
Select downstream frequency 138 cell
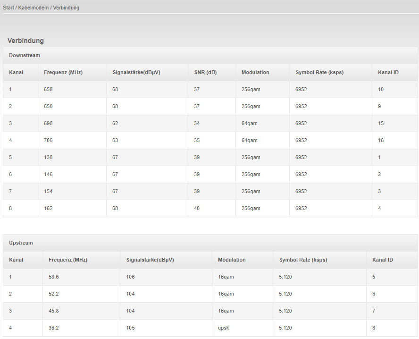tap(72, 157)
